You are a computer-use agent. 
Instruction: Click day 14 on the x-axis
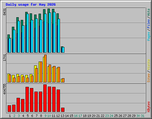pyautogui.click(x=67, y=116)
